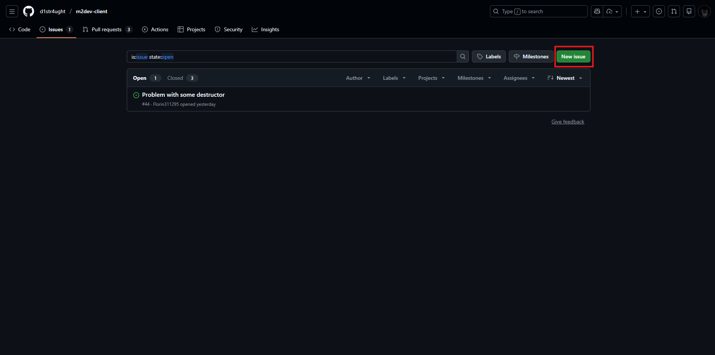Expand the Assignees filter dropdown

[x=519, y=78]
